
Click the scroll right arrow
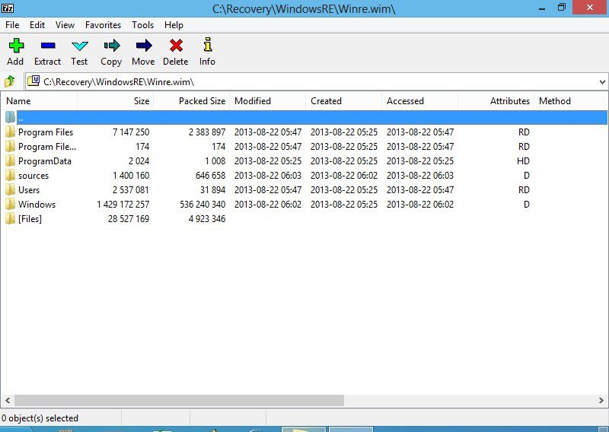tap(601, 400)
